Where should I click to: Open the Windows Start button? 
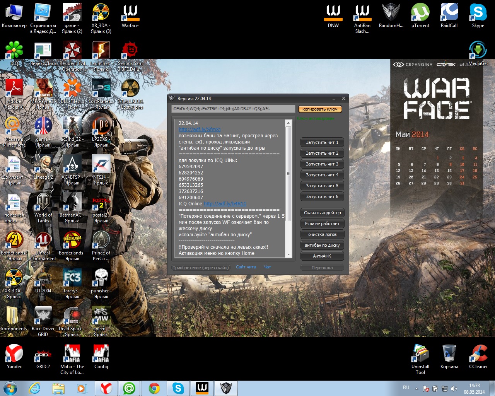tap(10, 388)
